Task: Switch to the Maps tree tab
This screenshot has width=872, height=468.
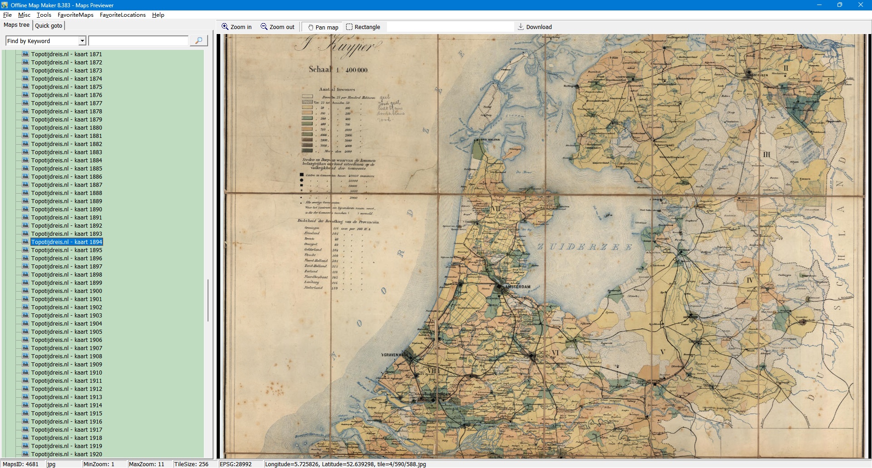Action: (16, 25)
